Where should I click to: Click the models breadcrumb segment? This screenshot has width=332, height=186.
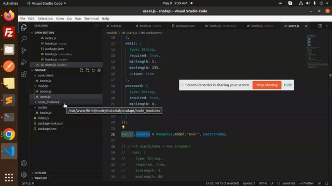112,33
